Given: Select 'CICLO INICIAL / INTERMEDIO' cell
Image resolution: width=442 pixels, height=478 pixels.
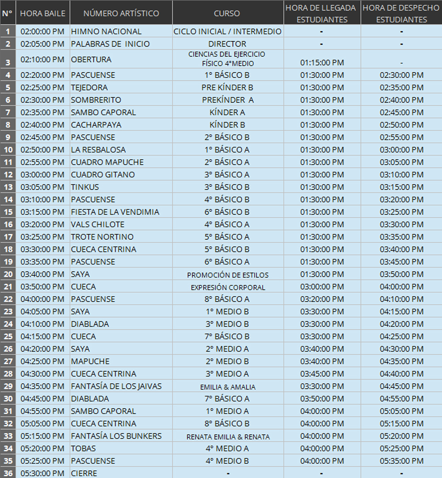Looking at the screenshot, I should tap(228, 31).
